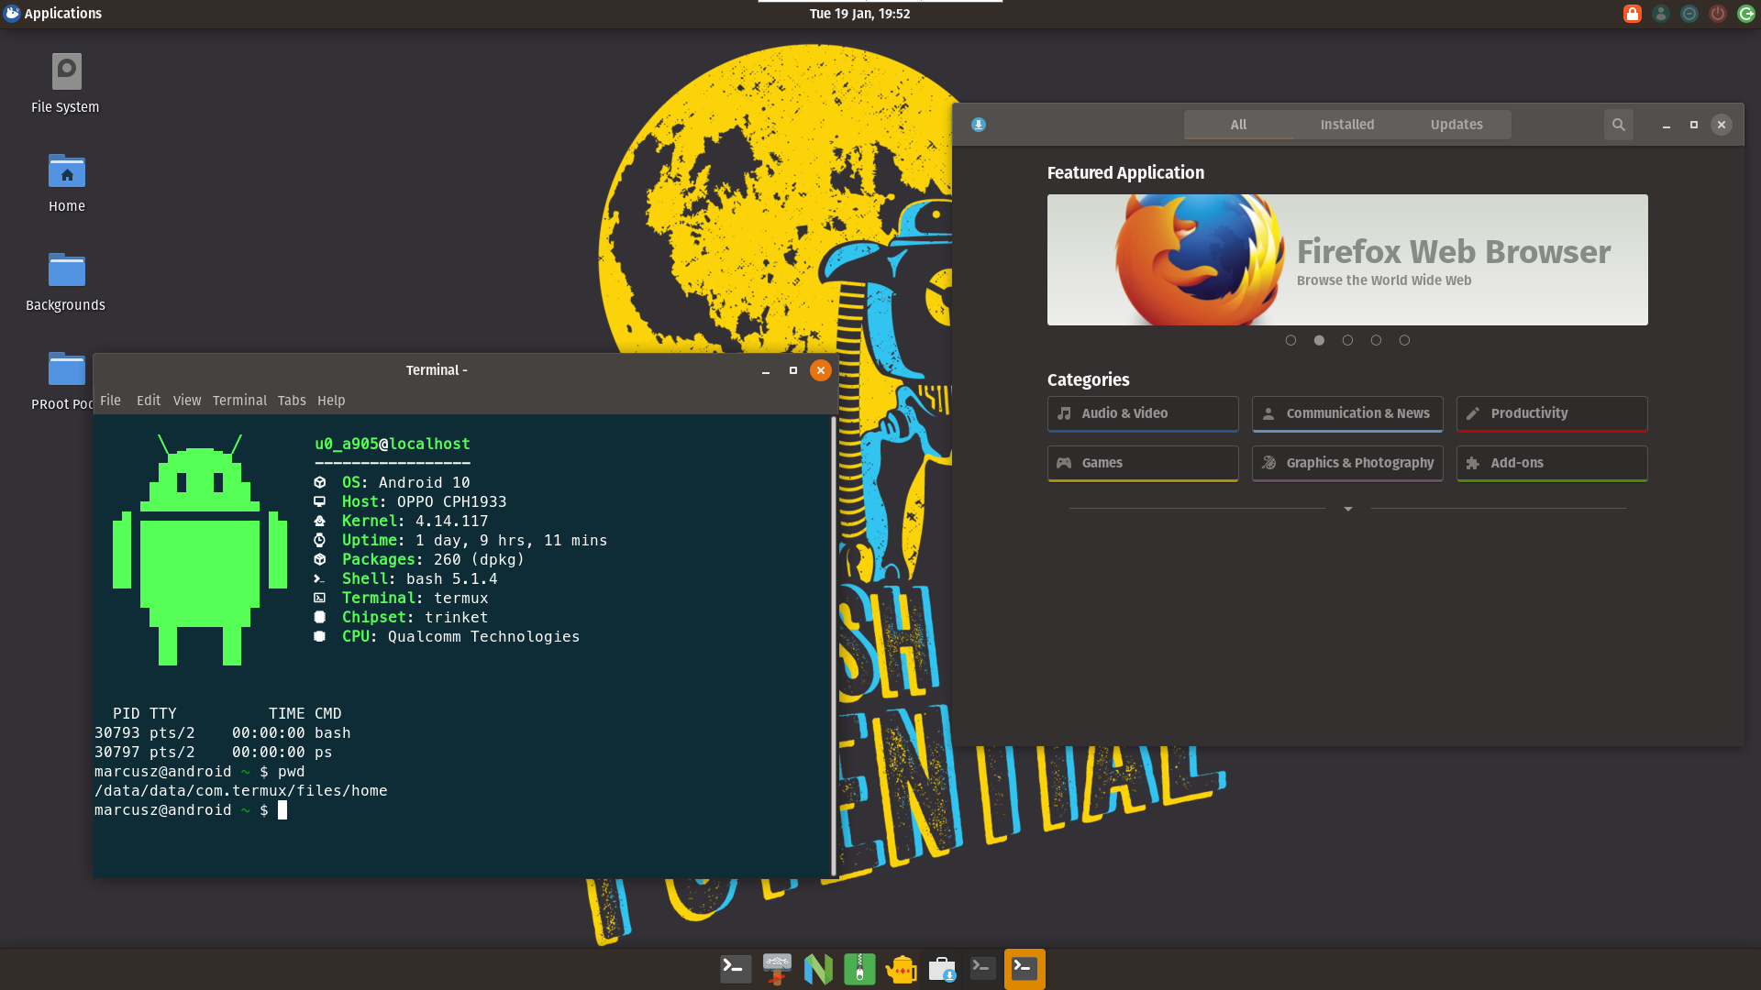This screenshot has height=990, width=1761.
Task: Lock the screen via the orange padlock tray icon
Action: click(x=1632, y=13)
